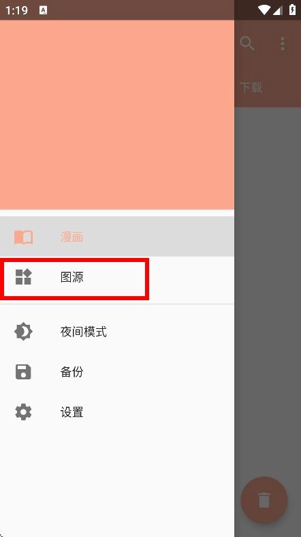Tap the search magnifier icon
301x537 pixels.
[247, 44]
